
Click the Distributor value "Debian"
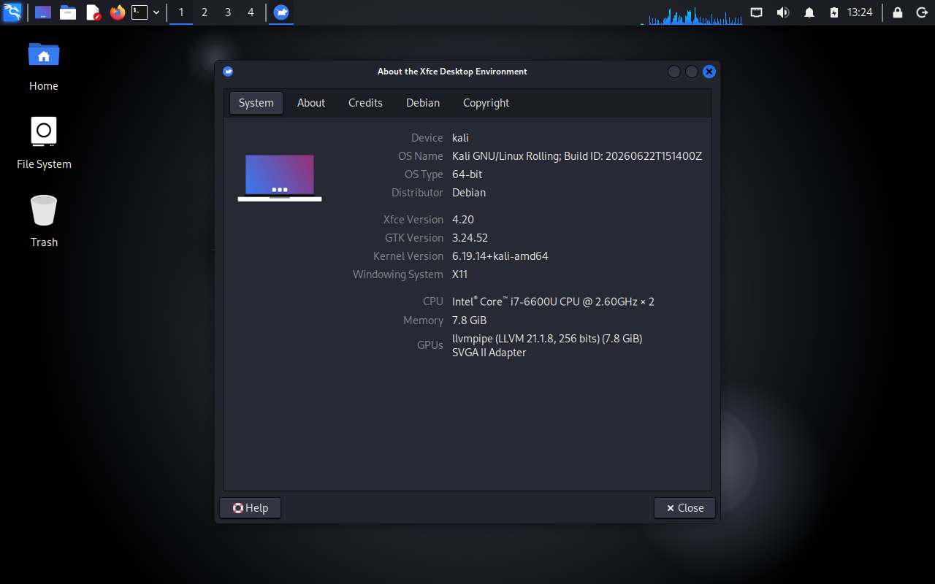click(x=469, y=193)
